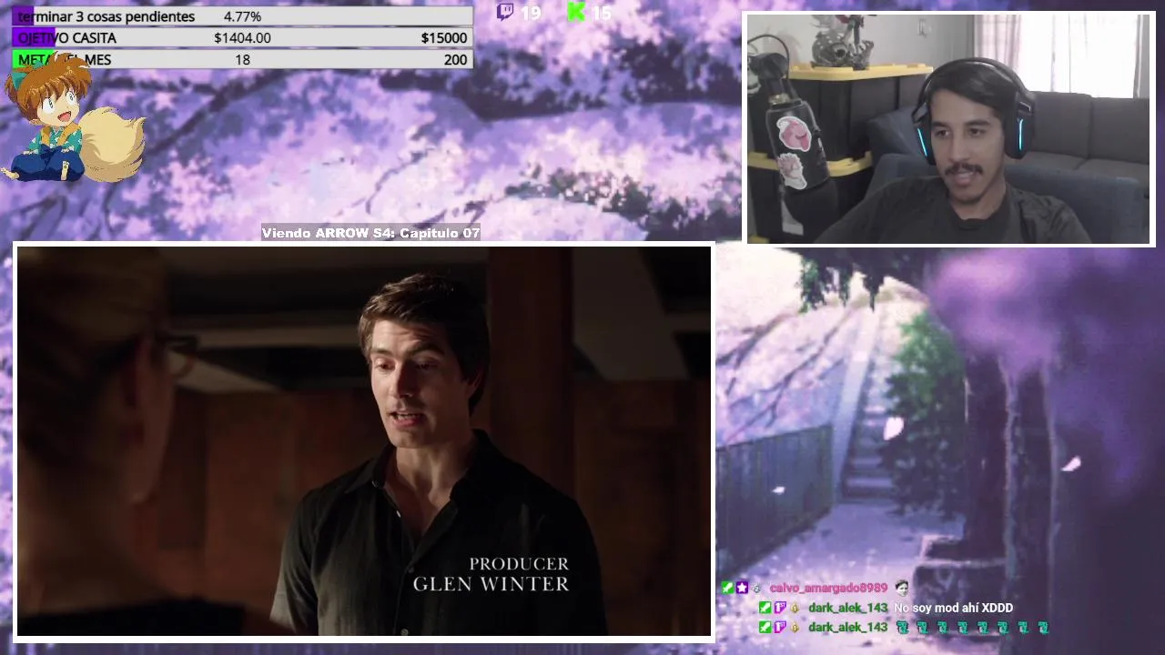1165x655 pixels.
Task: Open the calvo_amargado8989 username in chat
Action: (829, 589)
